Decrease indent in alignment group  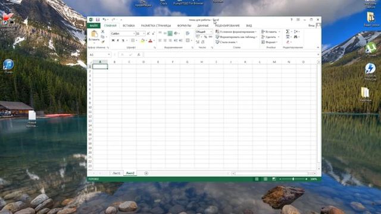click(x=176, y=40)
